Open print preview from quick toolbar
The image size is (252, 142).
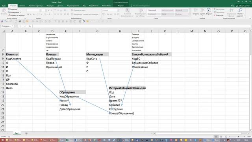pyautogui.click(x=24, y=21)
